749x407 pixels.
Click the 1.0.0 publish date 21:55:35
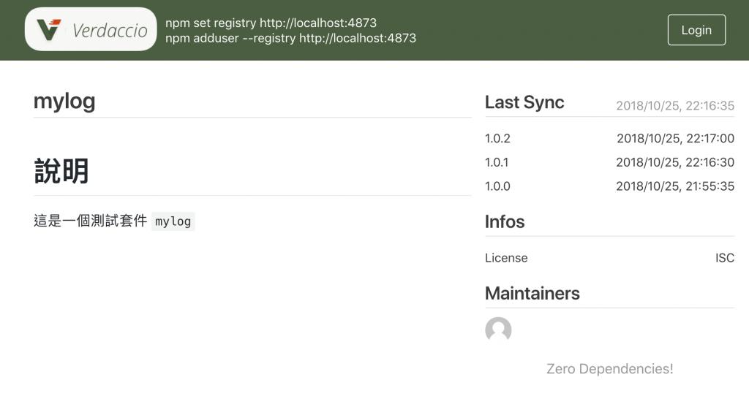(675, 186)
